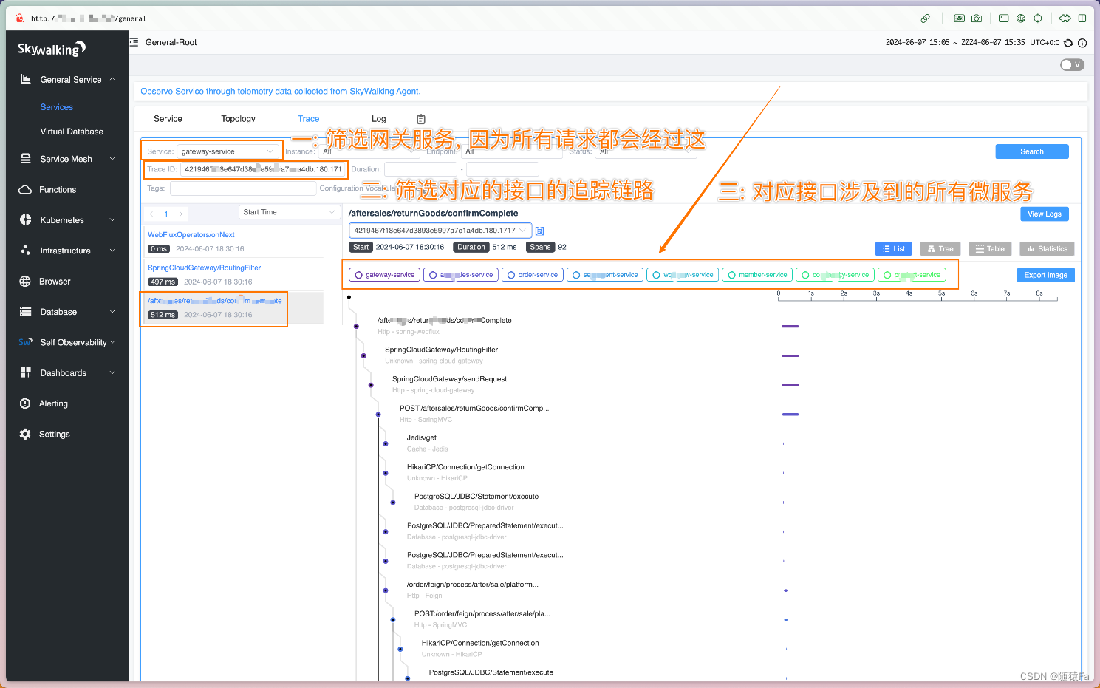Expand the Infrastructure menu chevron
Viewport: 1100px width, 688px height.
point(112,251)
